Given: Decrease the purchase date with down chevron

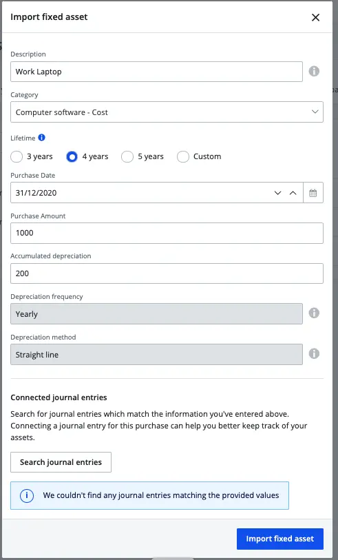Looking at the screenshot, I should (x=277, y=193).
